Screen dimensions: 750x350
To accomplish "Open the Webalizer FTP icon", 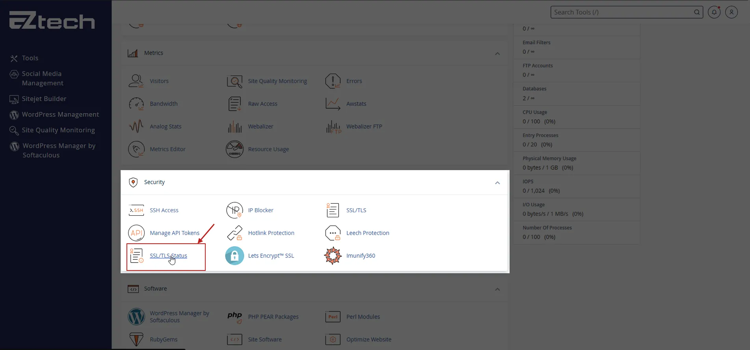I will (333, 126).
